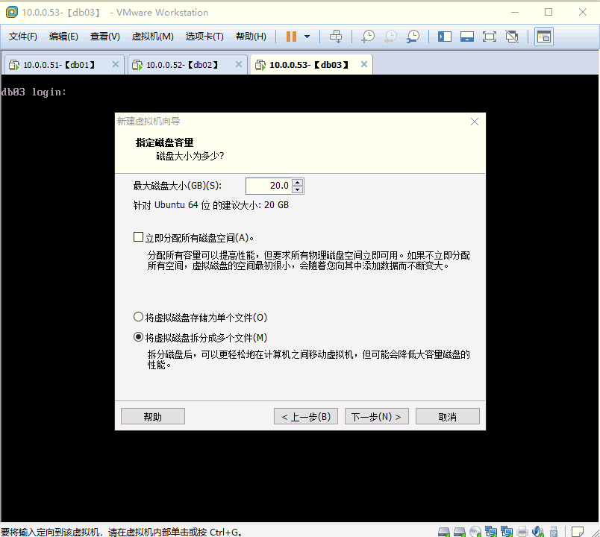Click the Send Ctrl+Alt+Del icon
This screenshot has height=537, width=600.
pyautogui.click(x=336, y=36)
